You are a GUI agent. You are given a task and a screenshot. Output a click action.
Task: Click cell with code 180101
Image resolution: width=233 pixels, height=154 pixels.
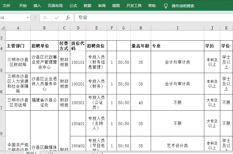[x=78, y=62]
